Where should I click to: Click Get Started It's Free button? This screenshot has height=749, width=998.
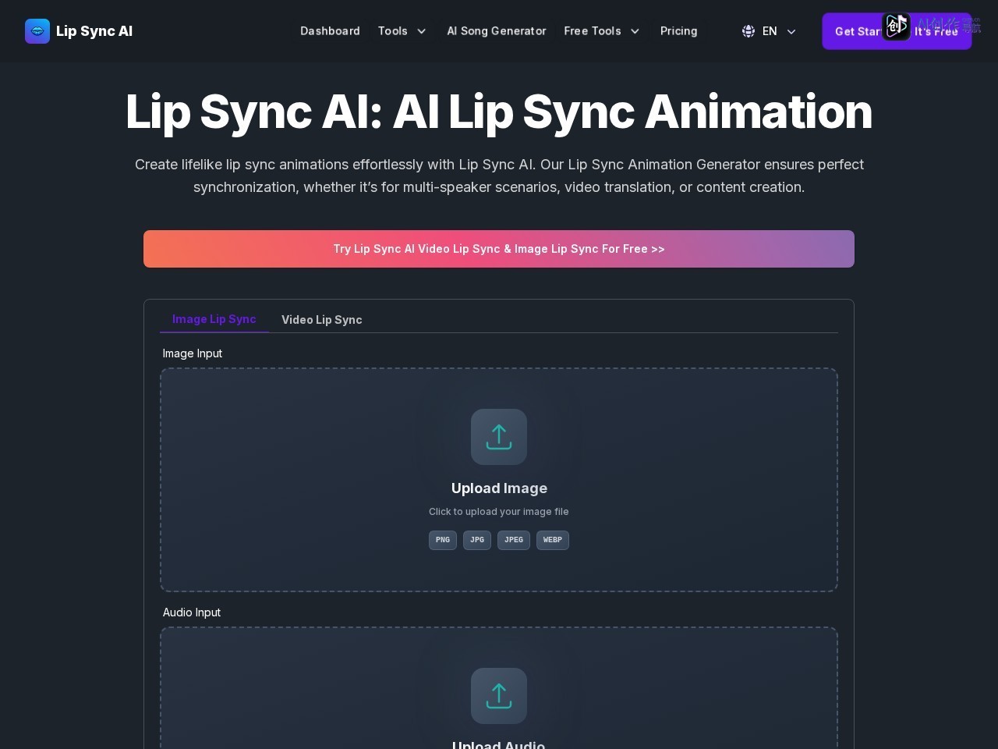[897, 31]
